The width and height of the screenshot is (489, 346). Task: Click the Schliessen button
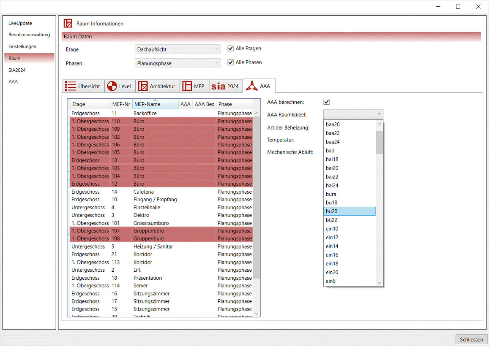coord(471,340)
